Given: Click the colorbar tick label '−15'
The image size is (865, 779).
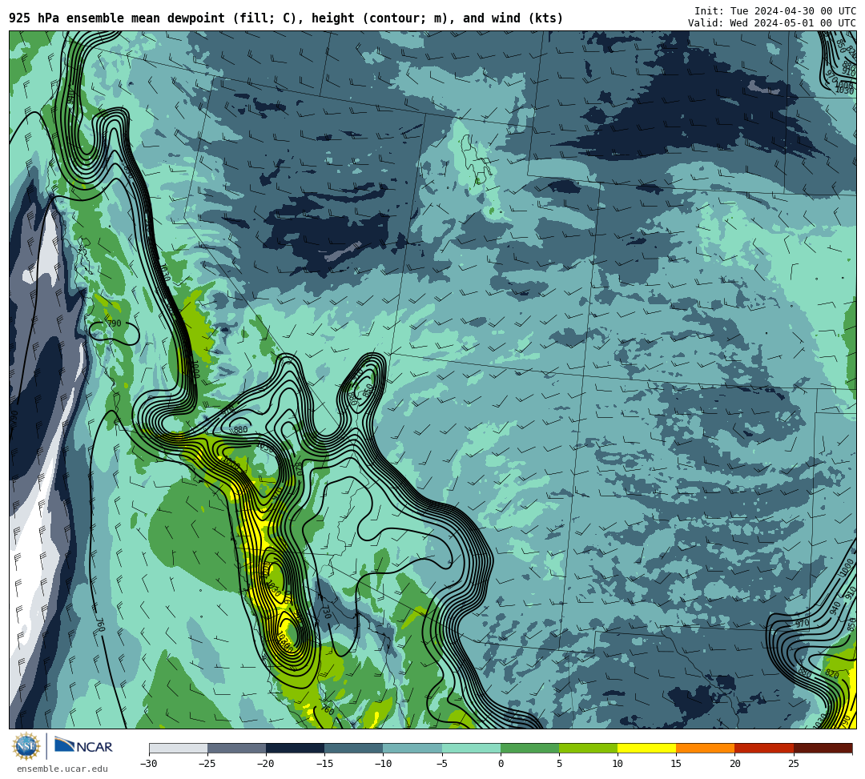Looking at the screenshot, I should click(324, 764).
